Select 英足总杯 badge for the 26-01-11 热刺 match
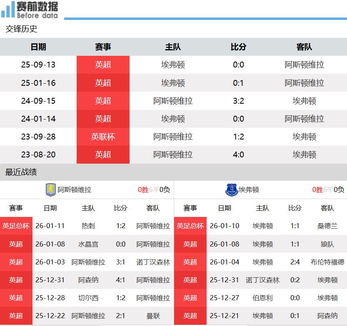 [x=16, y=226]
